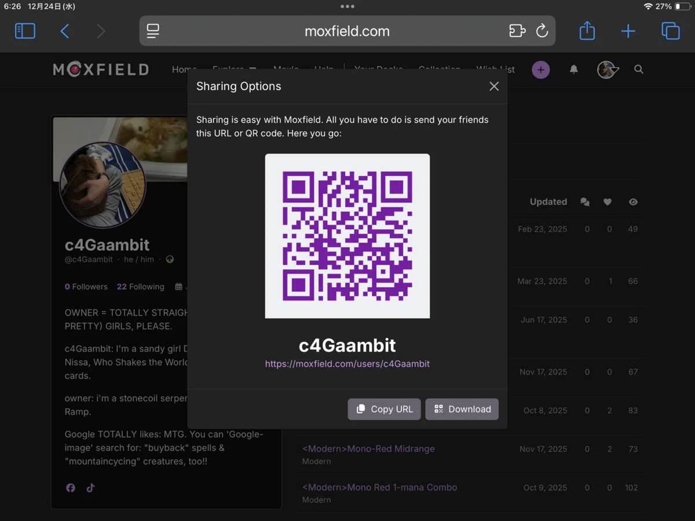Click the Copy URL button
695x521 pixels.
tap(384, 409)
